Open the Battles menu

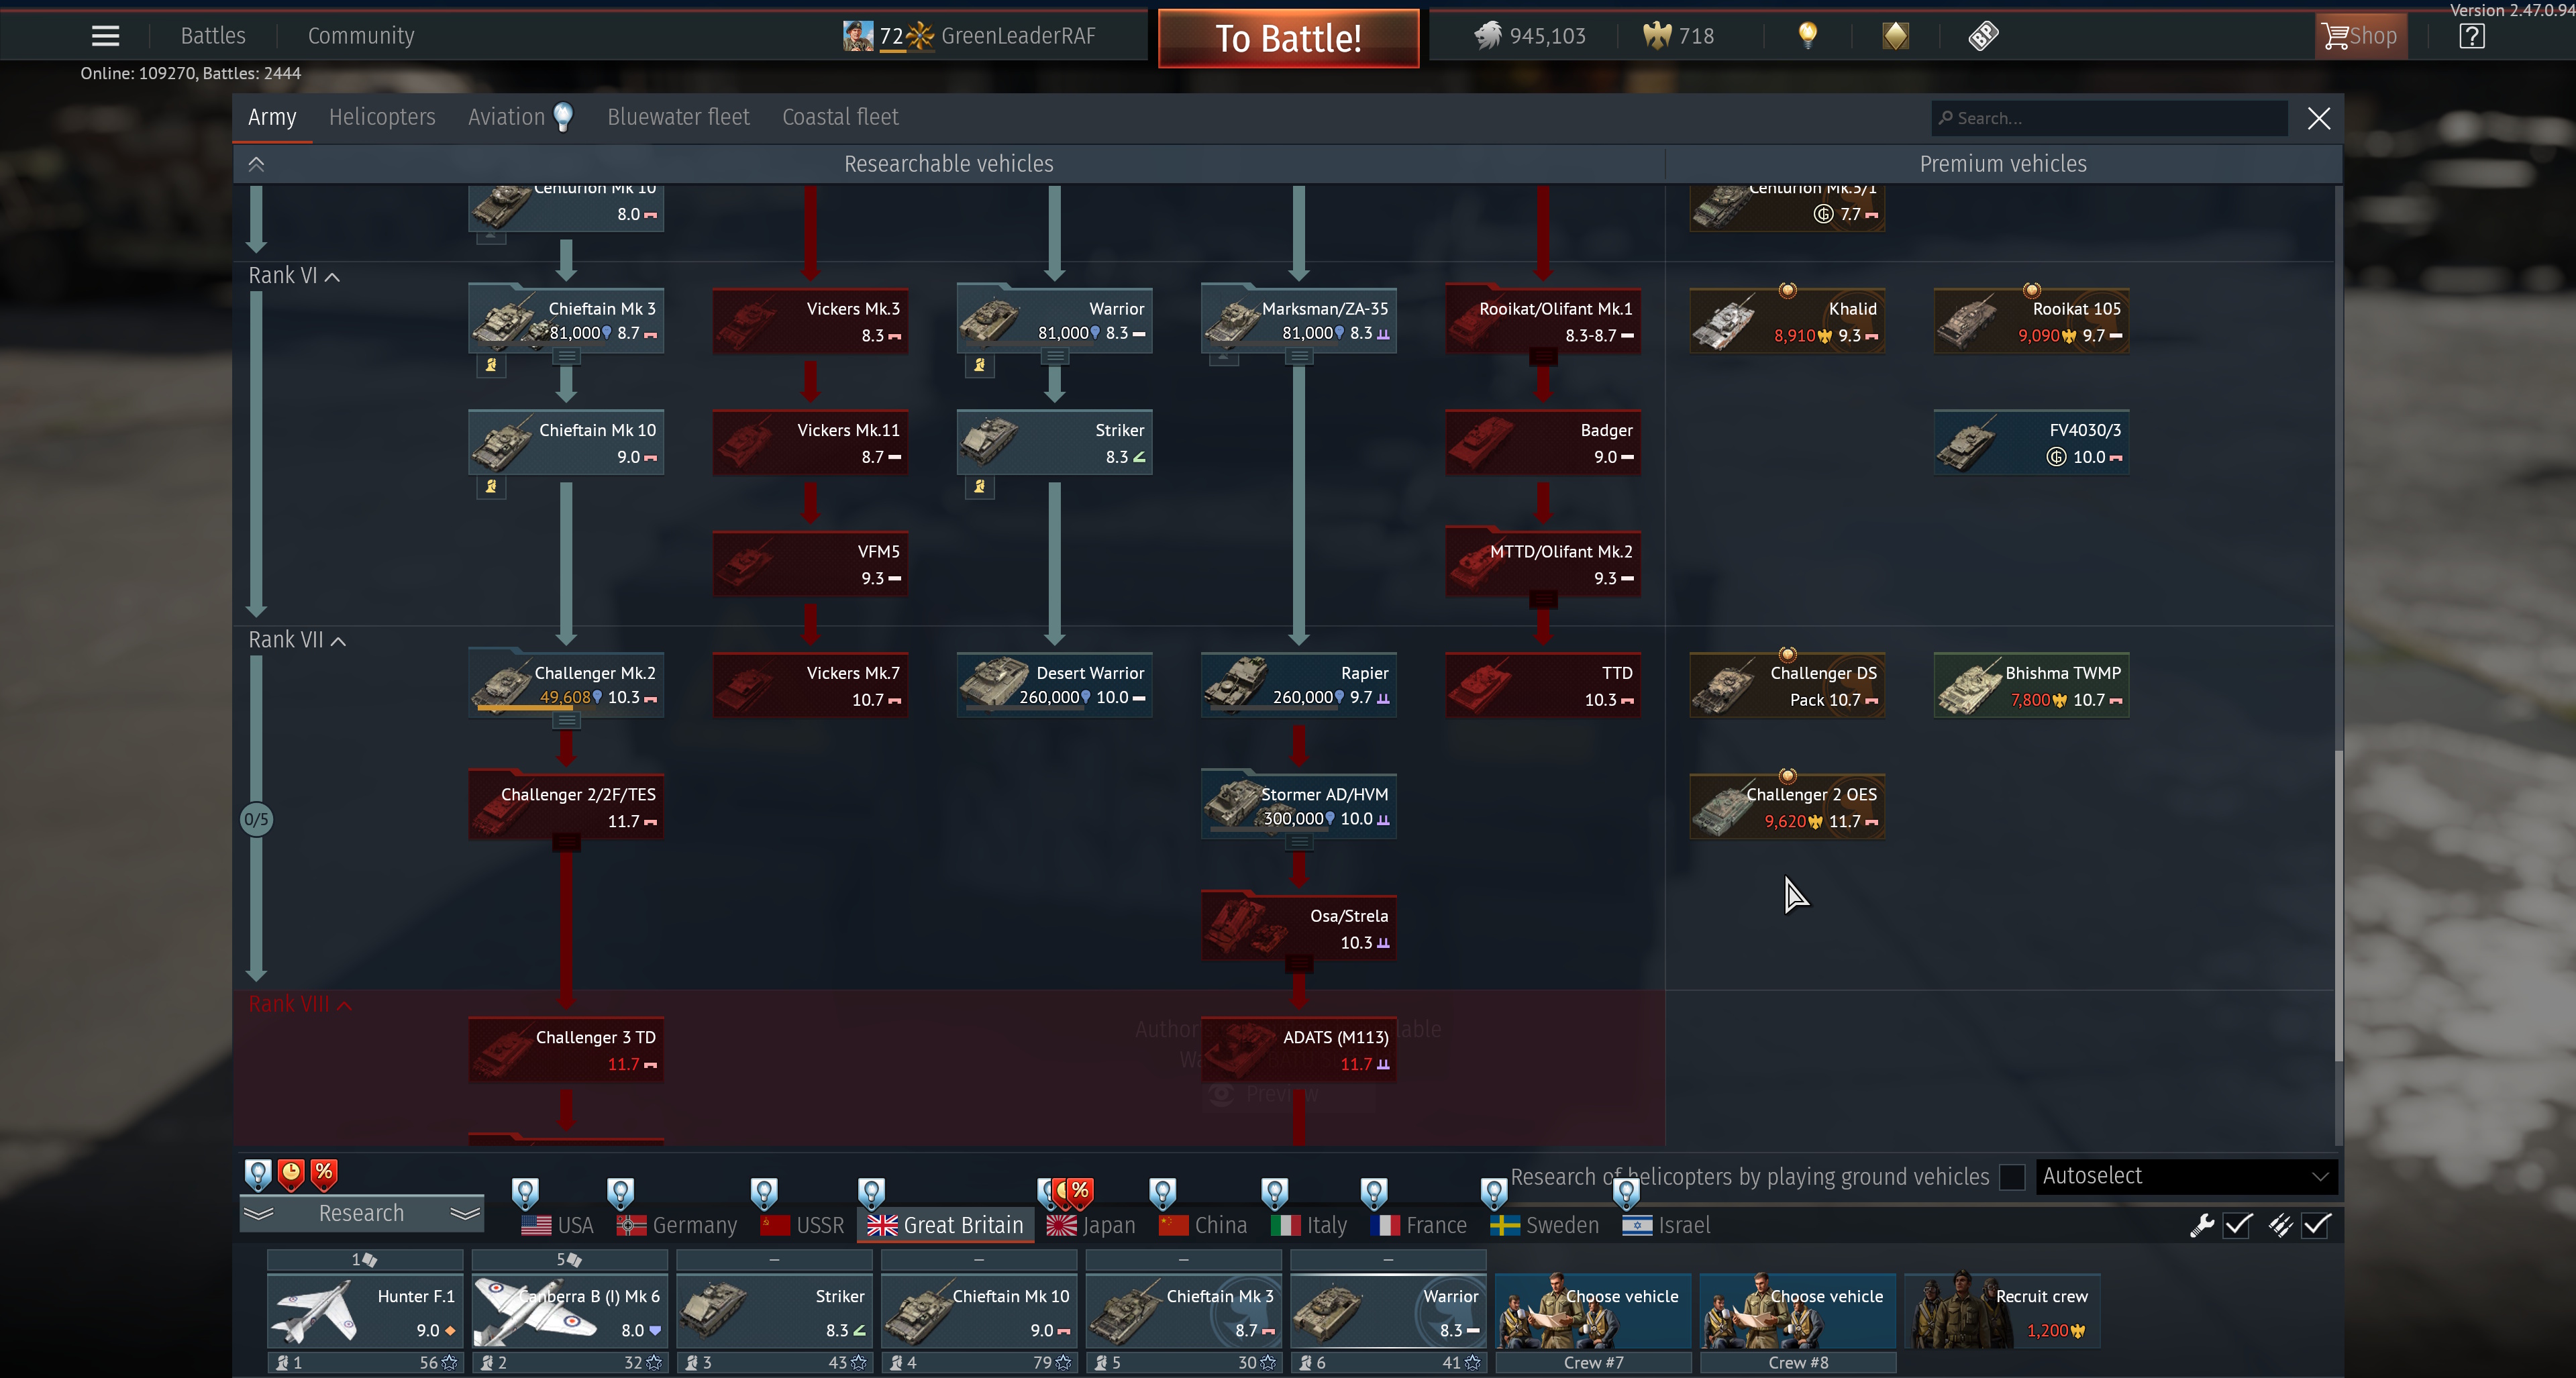tap(213, 36)
